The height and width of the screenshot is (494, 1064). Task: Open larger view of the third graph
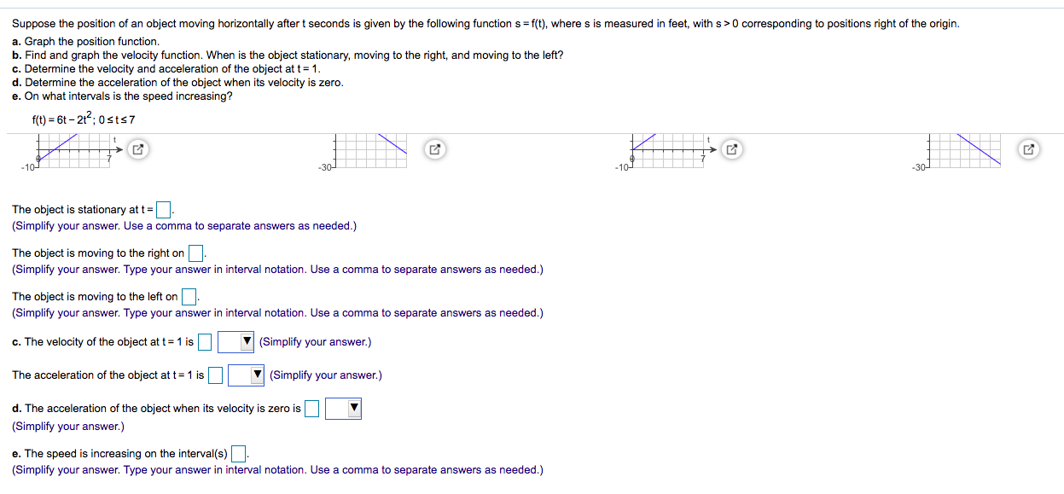[x=732, y=148]
